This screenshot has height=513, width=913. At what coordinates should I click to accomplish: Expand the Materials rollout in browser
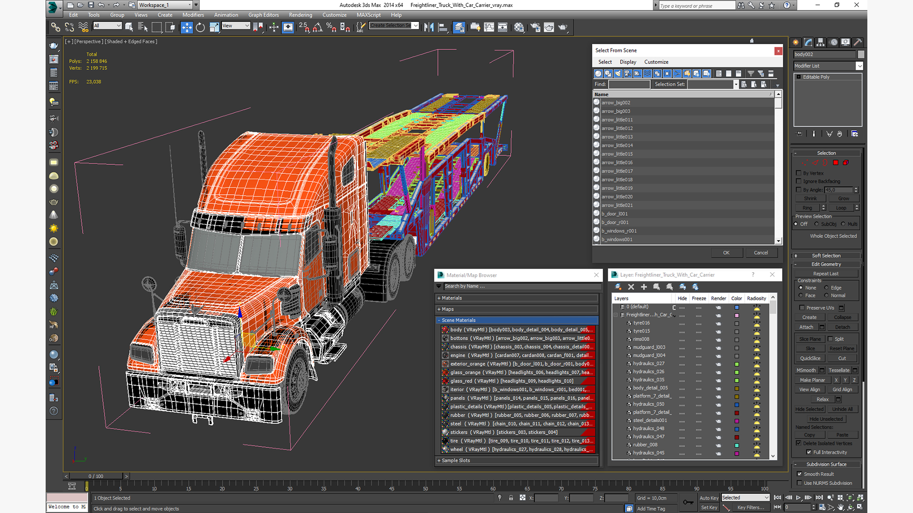(517, 298)
